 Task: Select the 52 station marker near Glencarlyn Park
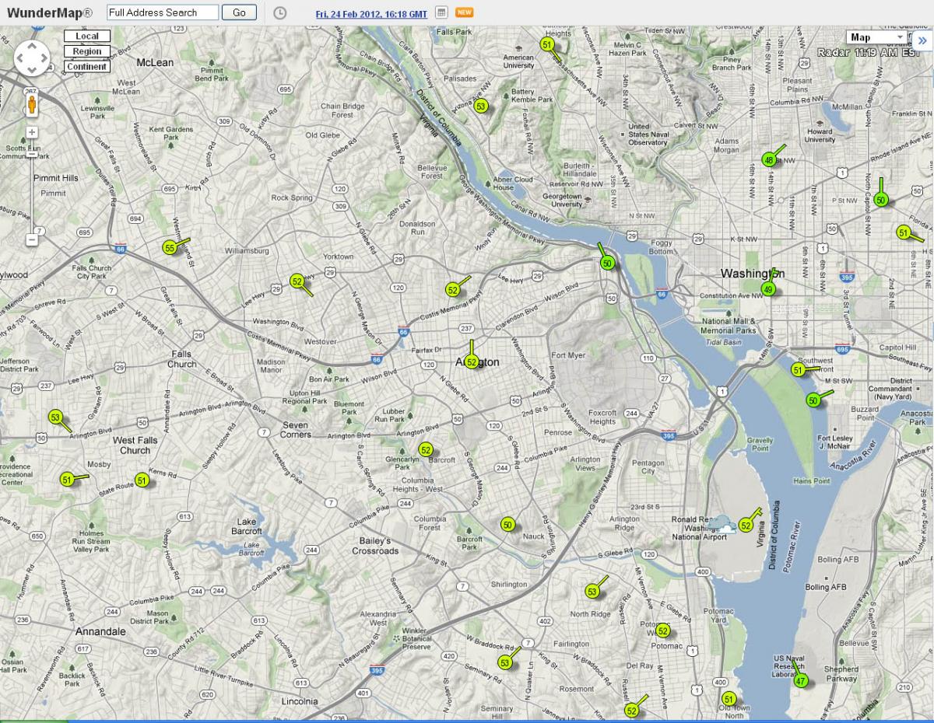[425, 449]
